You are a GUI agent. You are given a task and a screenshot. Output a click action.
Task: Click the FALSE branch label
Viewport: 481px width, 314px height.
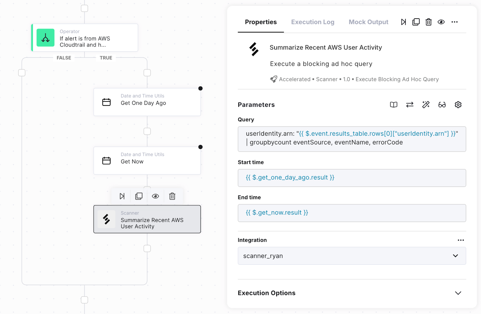pos(64,58)
